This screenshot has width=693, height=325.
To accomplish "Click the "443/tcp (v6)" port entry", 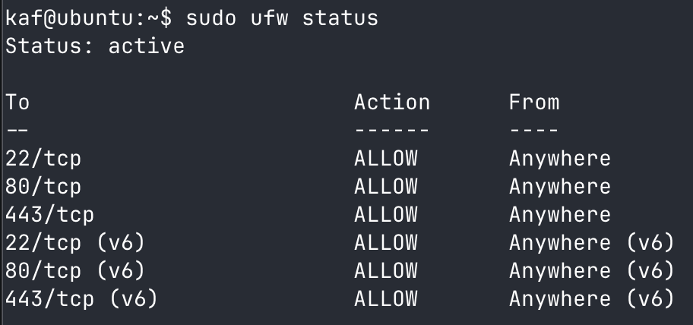I will click(x=81, y=298).
